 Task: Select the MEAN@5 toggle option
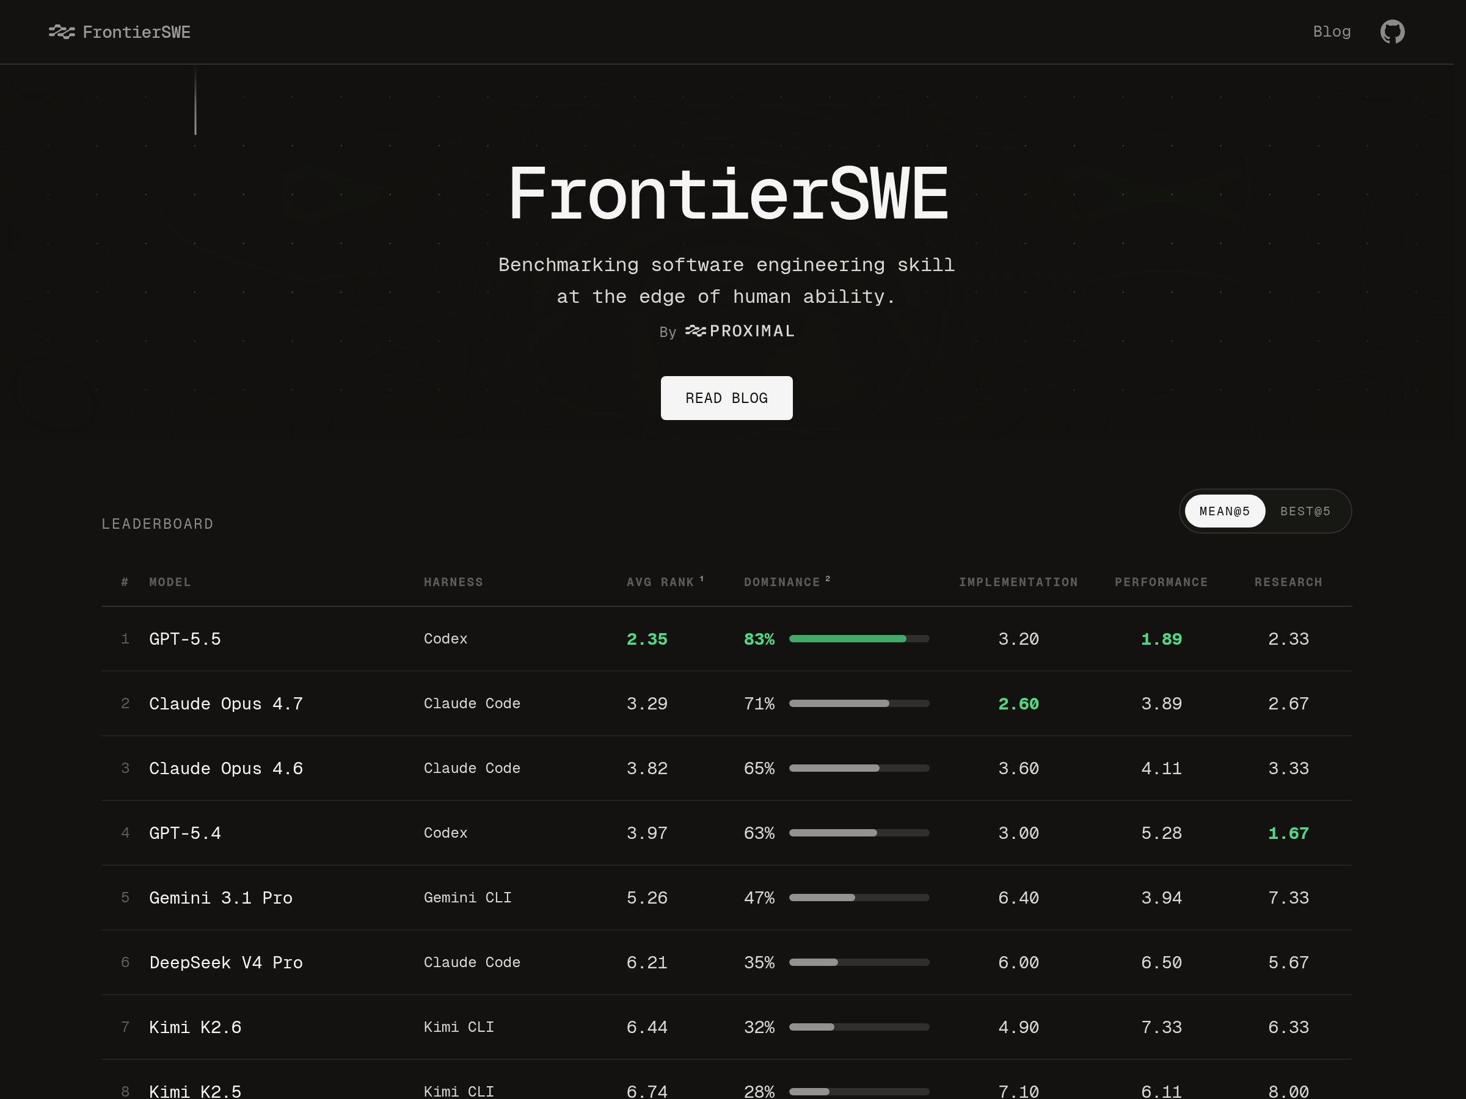coord(1224,512)
